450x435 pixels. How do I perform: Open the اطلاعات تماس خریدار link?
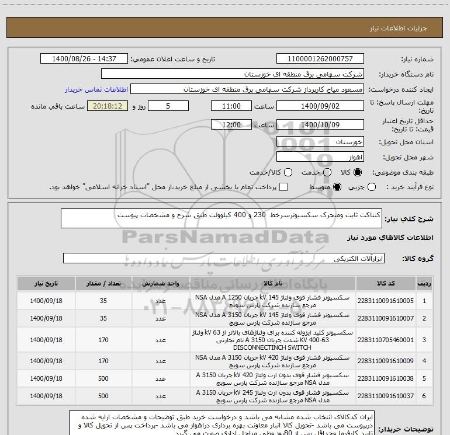click(x=96, y=90)
